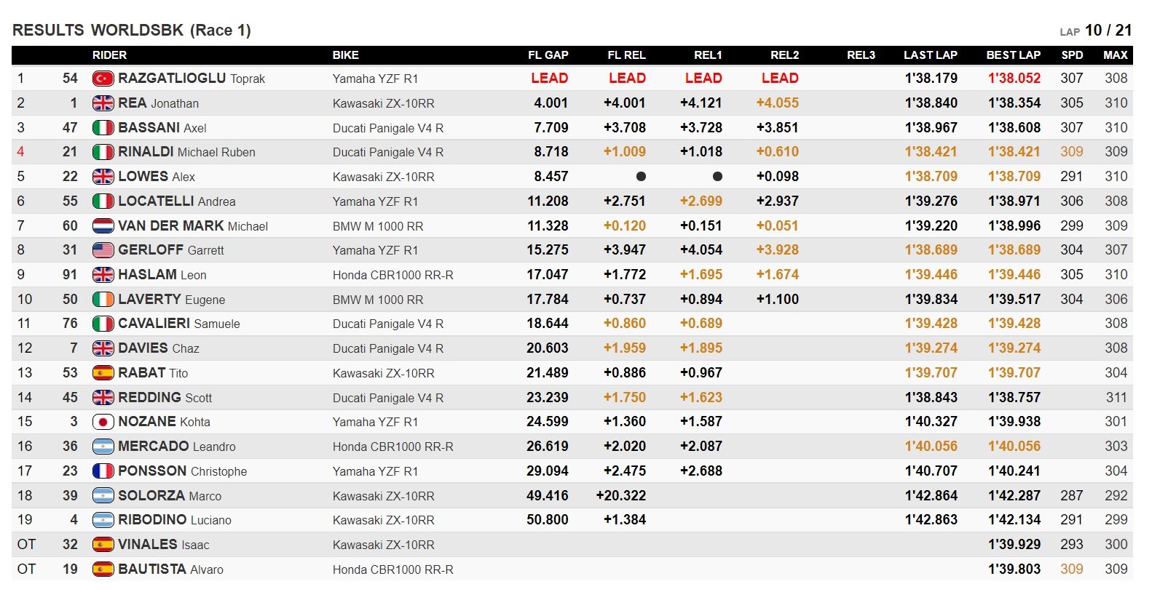Click the BIKE column header
Image resolution: width=1160 pixels, height=600 pixels.
click(x=346, y=55)
